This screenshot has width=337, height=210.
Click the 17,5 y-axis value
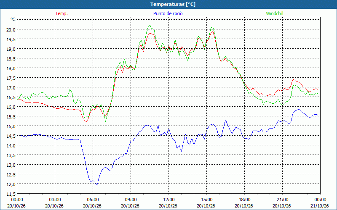pyautogui.click(x=11, y=78)
